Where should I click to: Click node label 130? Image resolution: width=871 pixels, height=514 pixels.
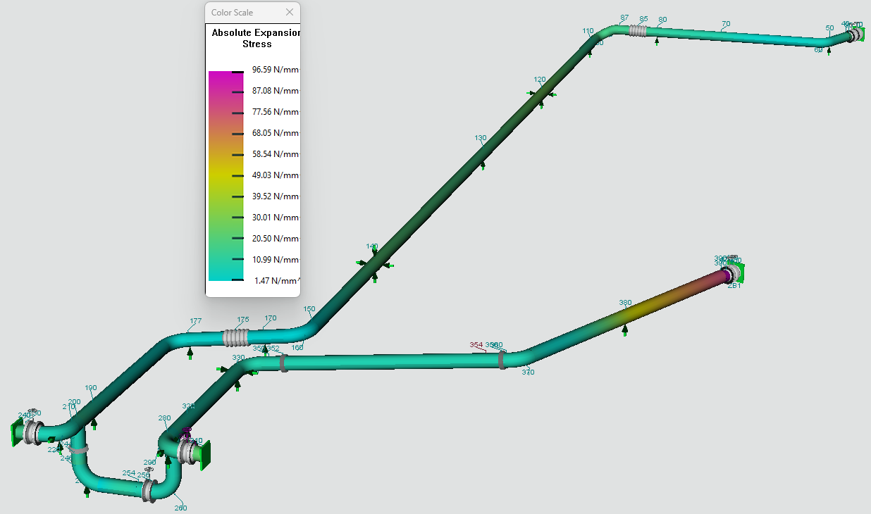coord(481,138)
